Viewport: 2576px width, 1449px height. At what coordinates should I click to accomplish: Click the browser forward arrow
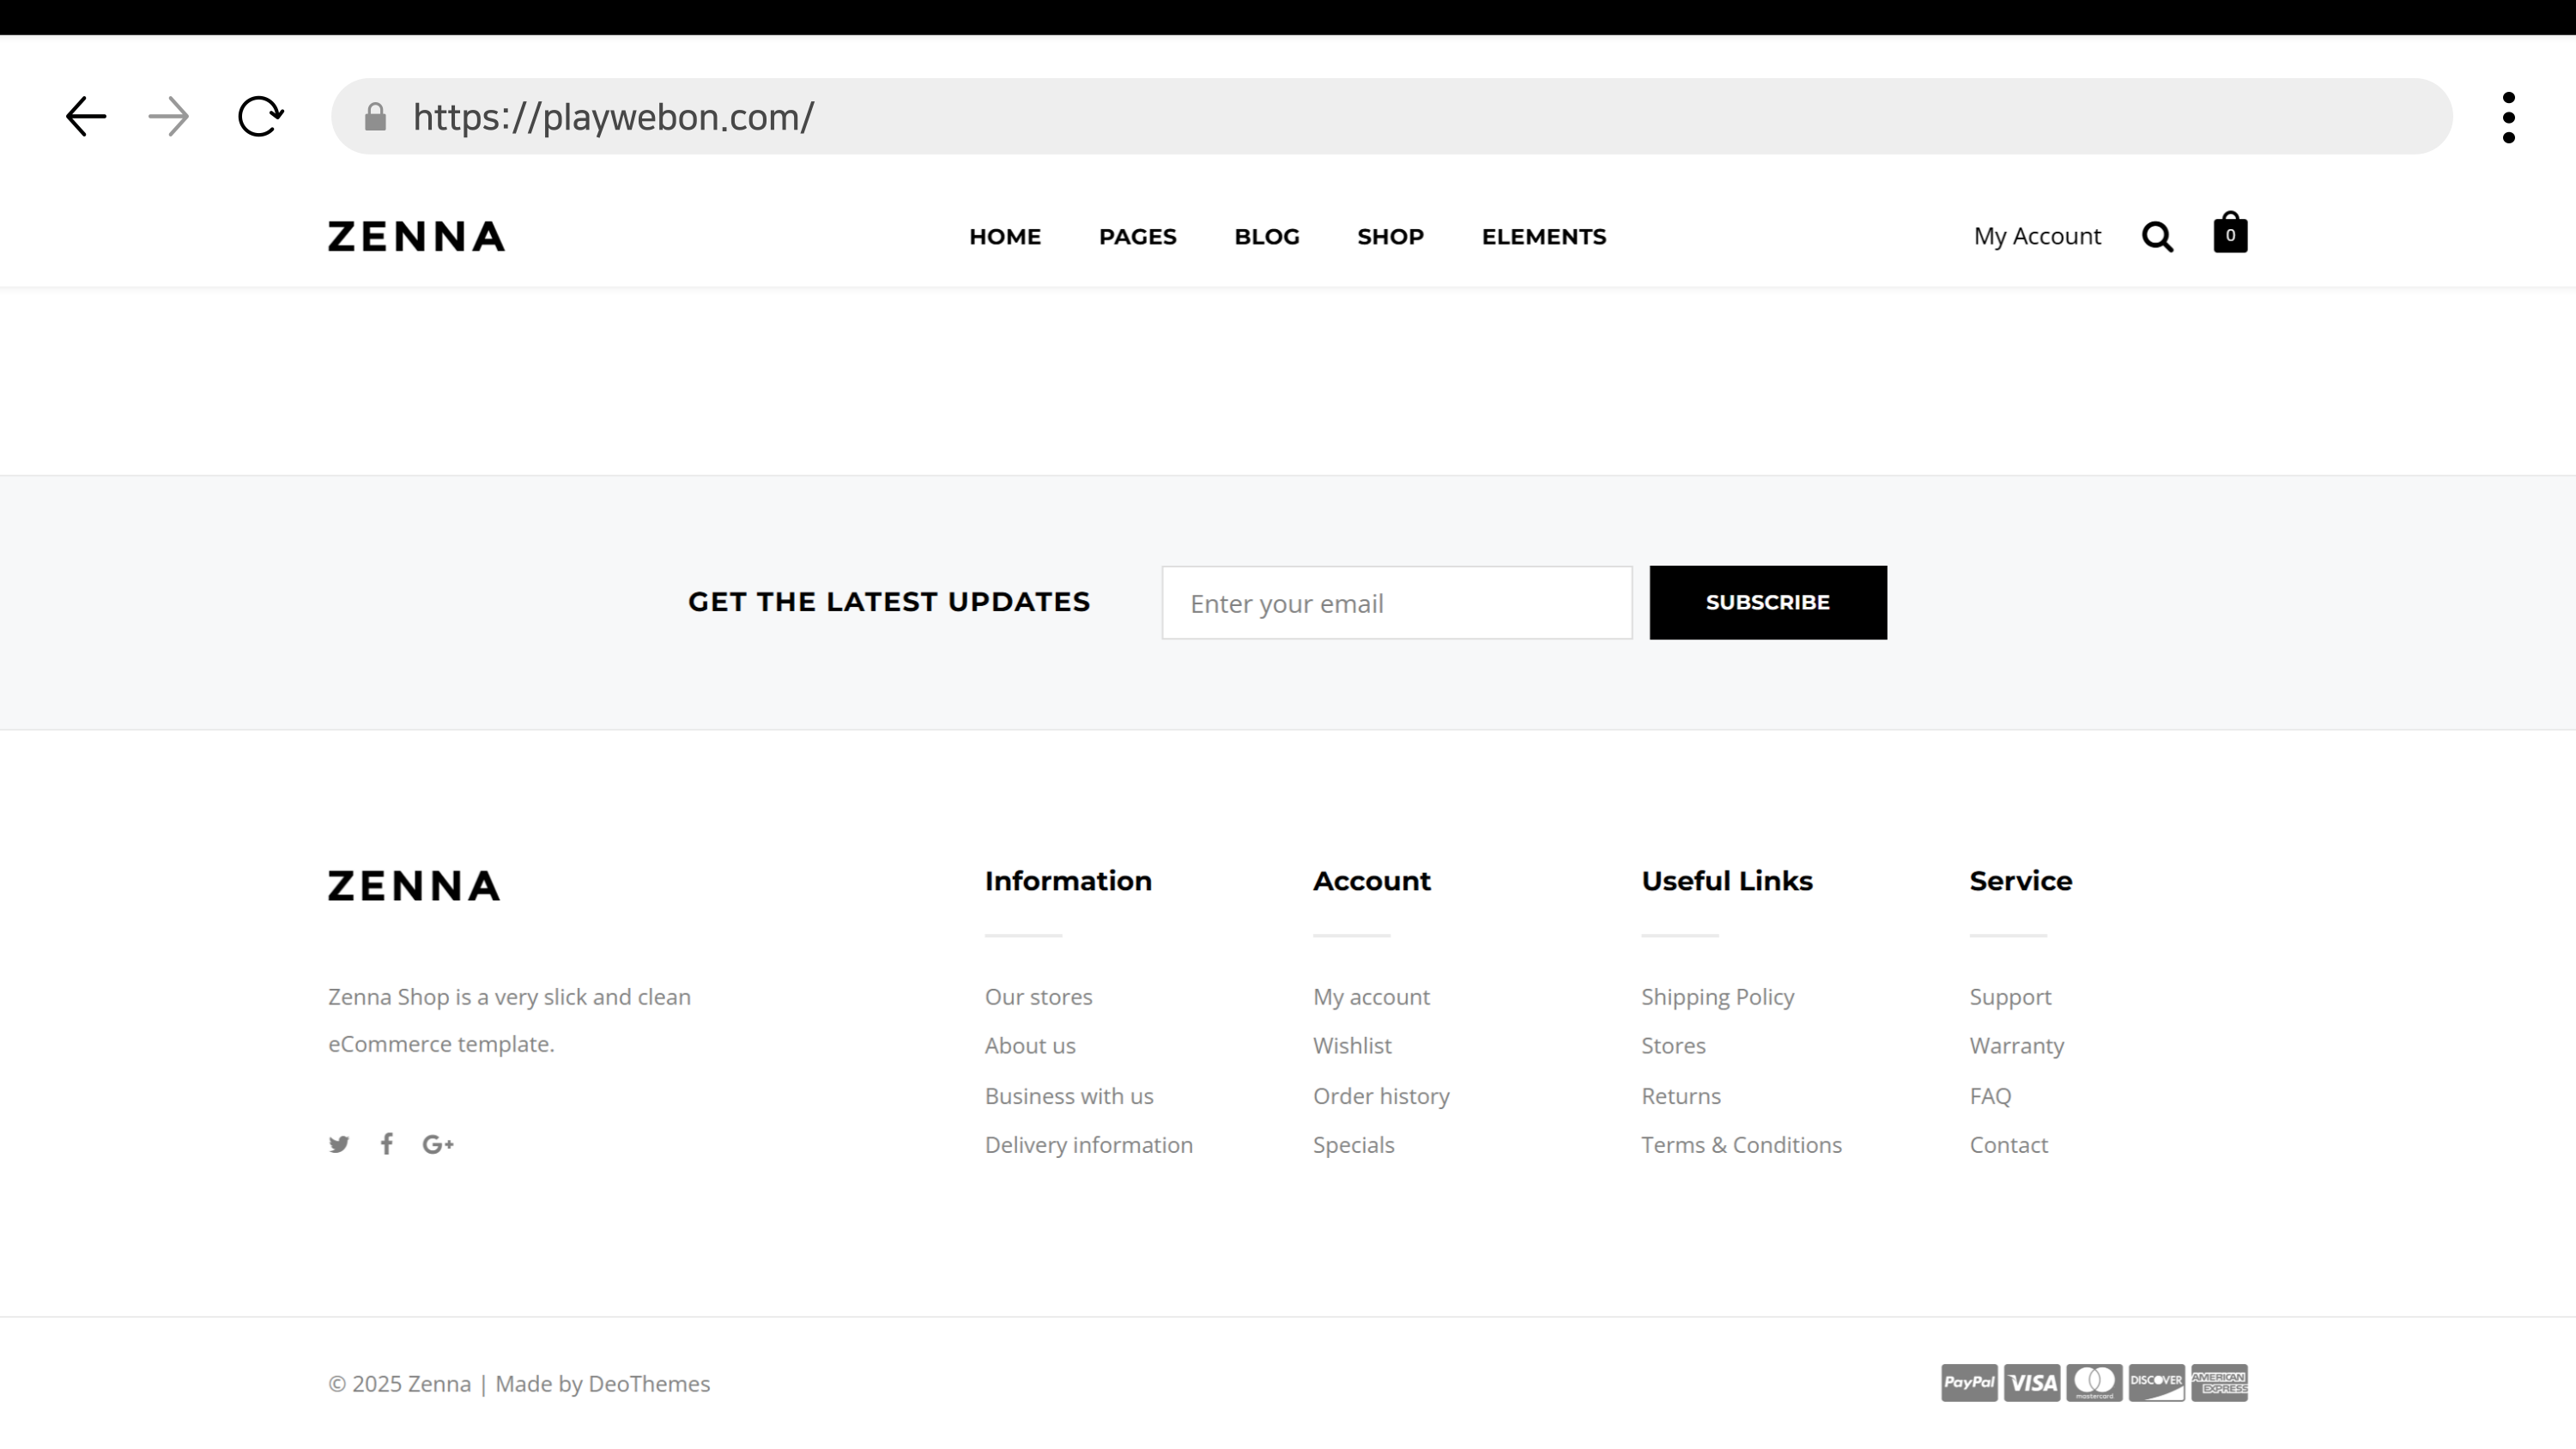point(168,117)
